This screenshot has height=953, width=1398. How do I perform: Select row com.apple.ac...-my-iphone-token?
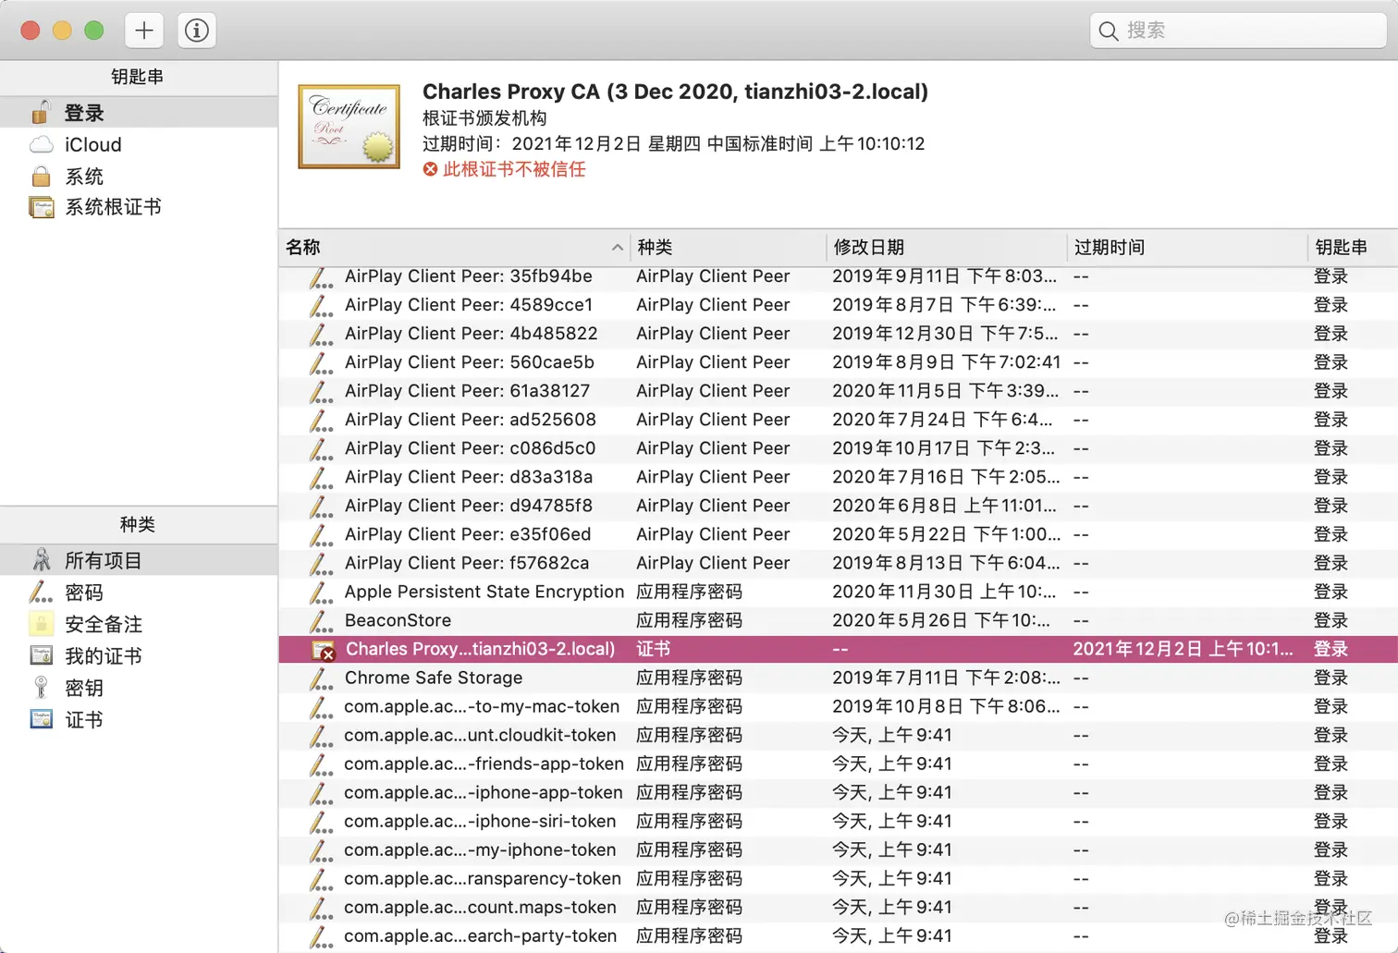click(x=839, y=849)
